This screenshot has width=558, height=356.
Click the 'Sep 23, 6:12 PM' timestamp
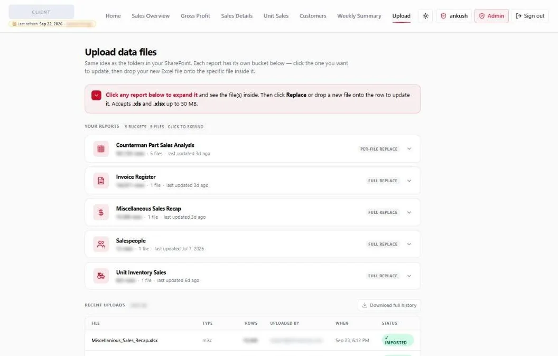click(x=352, y=341)
